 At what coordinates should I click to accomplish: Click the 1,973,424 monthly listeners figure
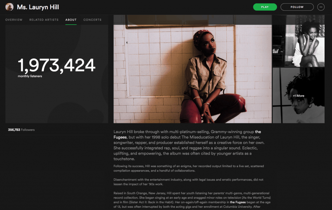[56, 65]
